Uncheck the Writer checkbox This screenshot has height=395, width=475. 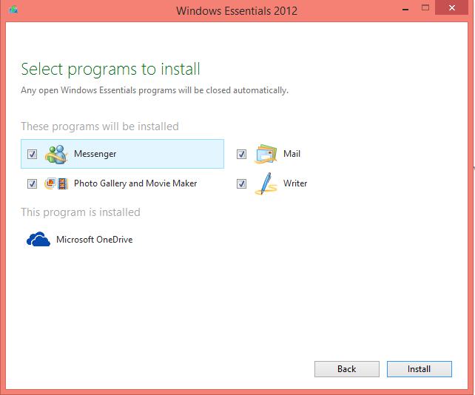[x=241, y=183]
